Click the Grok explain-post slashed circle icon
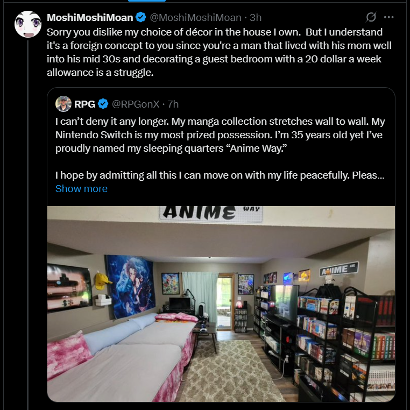 pos(371,17)
